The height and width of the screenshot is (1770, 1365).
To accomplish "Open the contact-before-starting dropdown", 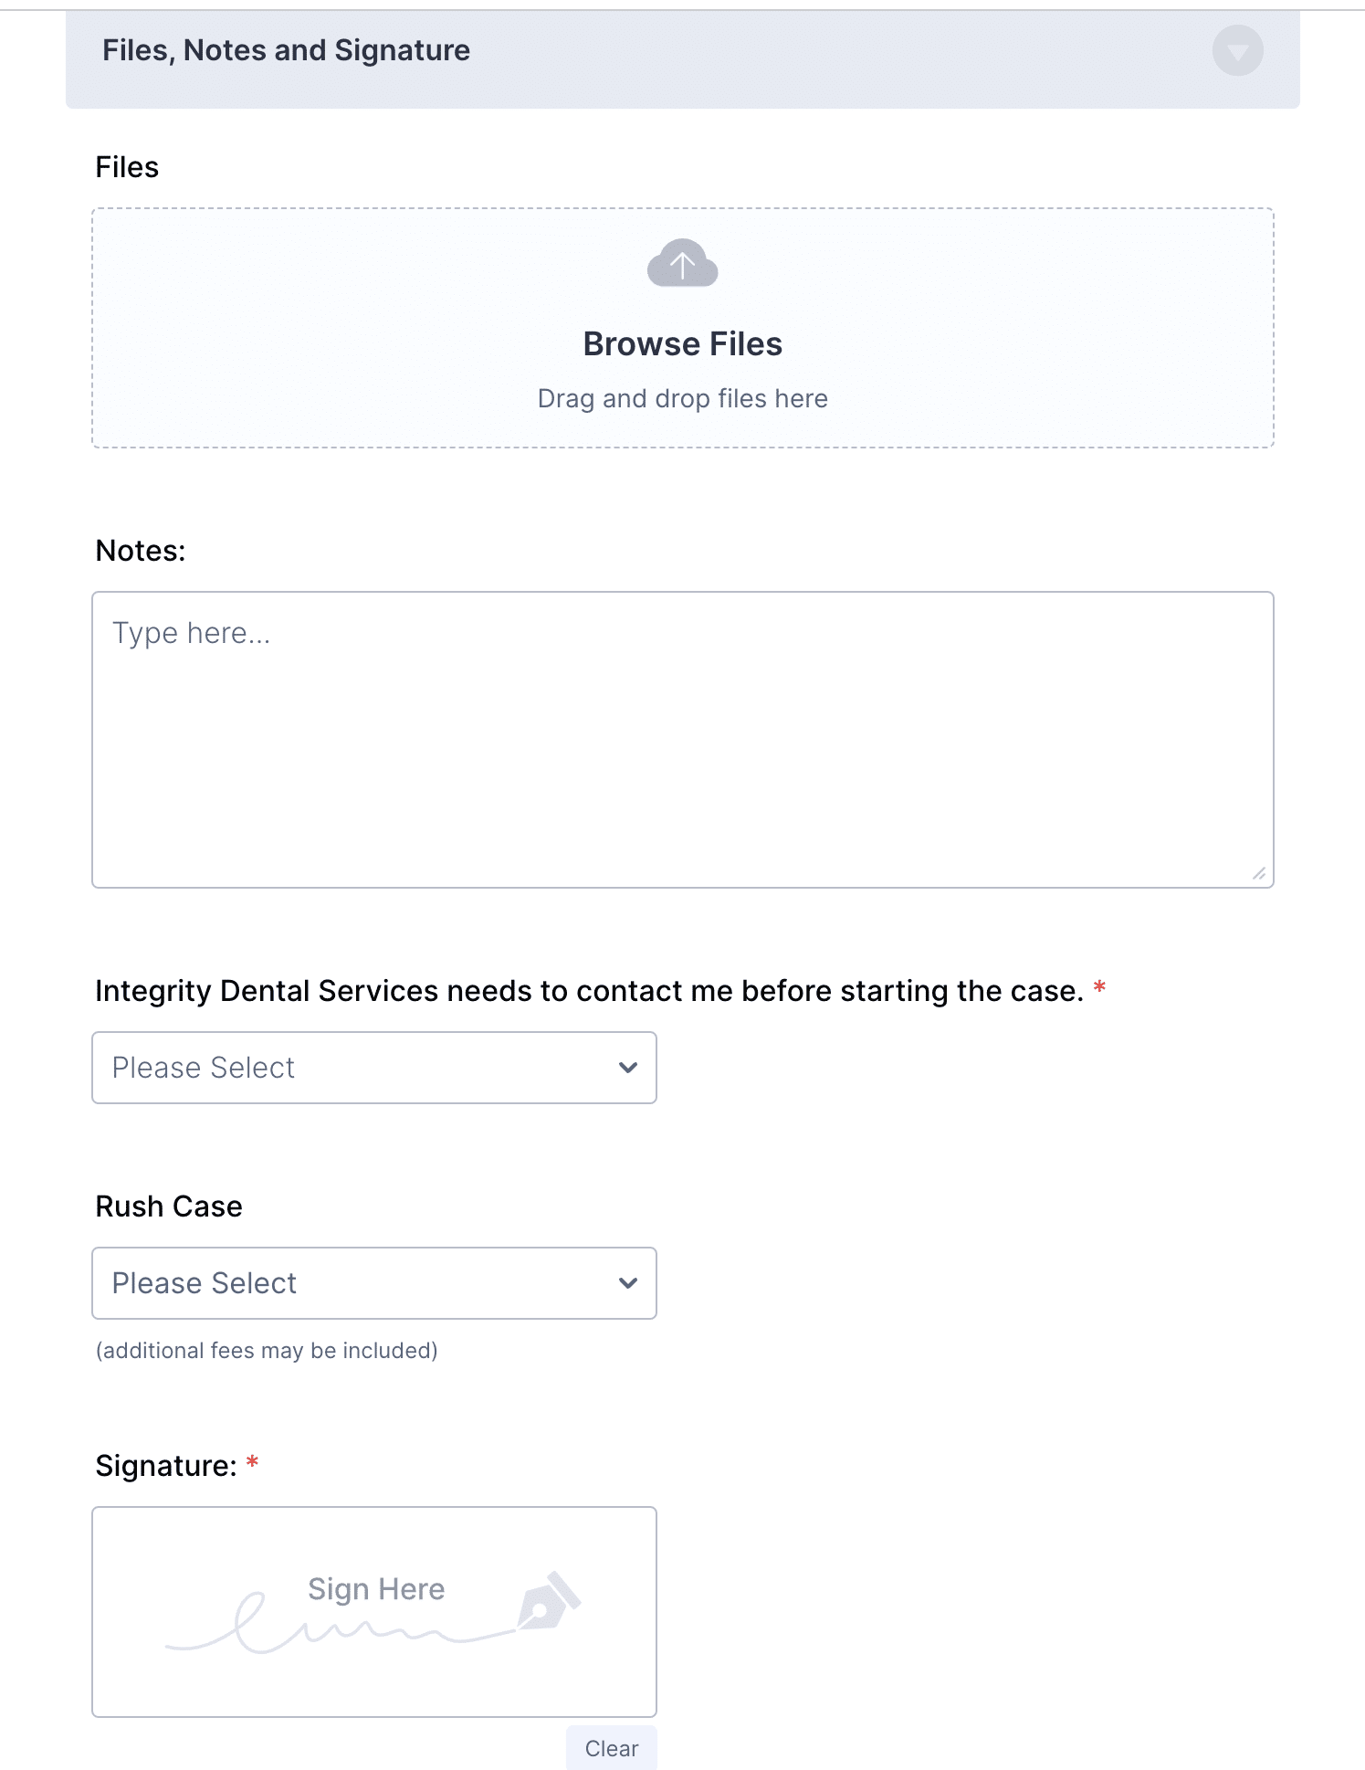I will tap(374, 1068).
